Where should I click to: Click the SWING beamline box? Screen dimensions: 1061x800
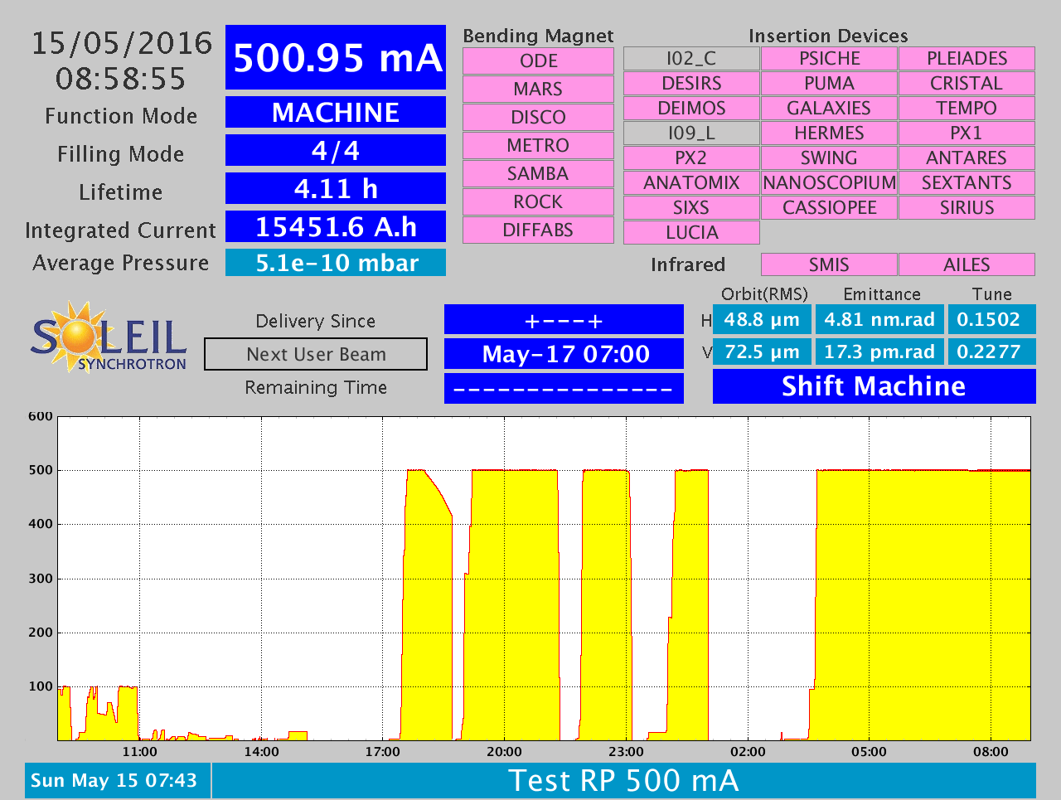click(829, 158)
